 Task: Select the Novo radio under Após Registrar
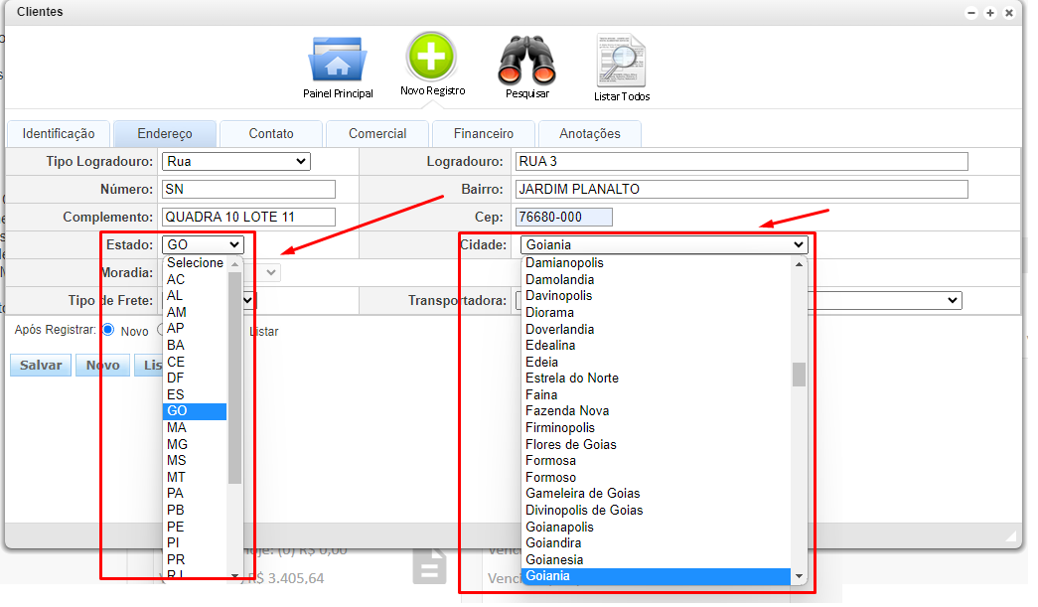click(110, 332)
